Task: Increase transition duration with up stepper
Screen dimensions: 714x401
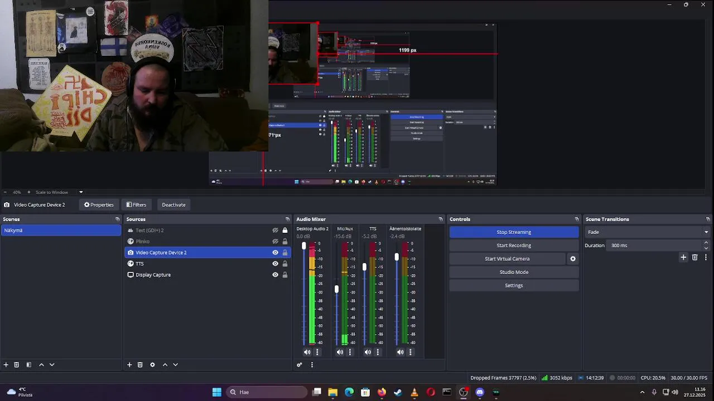Action: [x=706, y=243]
